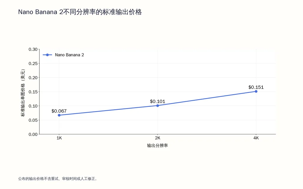Click the x-axis title '输出分辨率'
Screen dimensions: 303x189
tap(157, 146)
